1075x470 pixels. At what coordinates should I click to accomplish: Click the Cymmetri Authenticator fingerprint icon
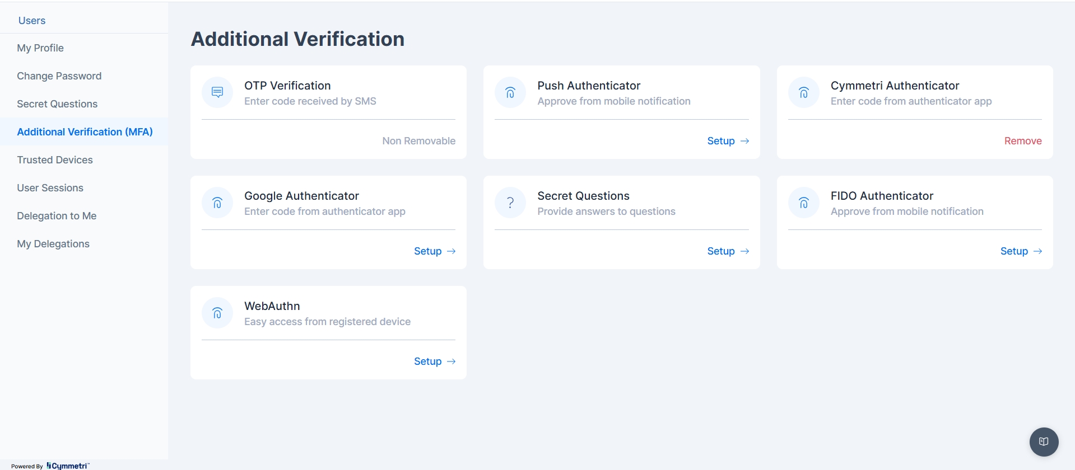pos(803,92)
